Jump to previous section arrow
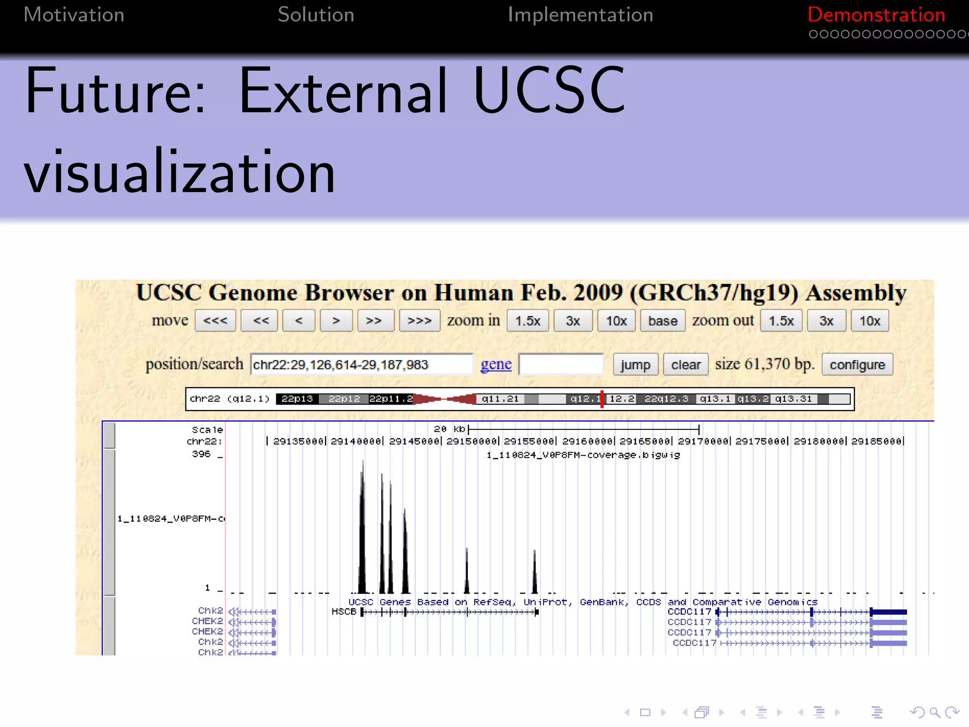Viewport: 969px width, 727px height. (801, 712)
